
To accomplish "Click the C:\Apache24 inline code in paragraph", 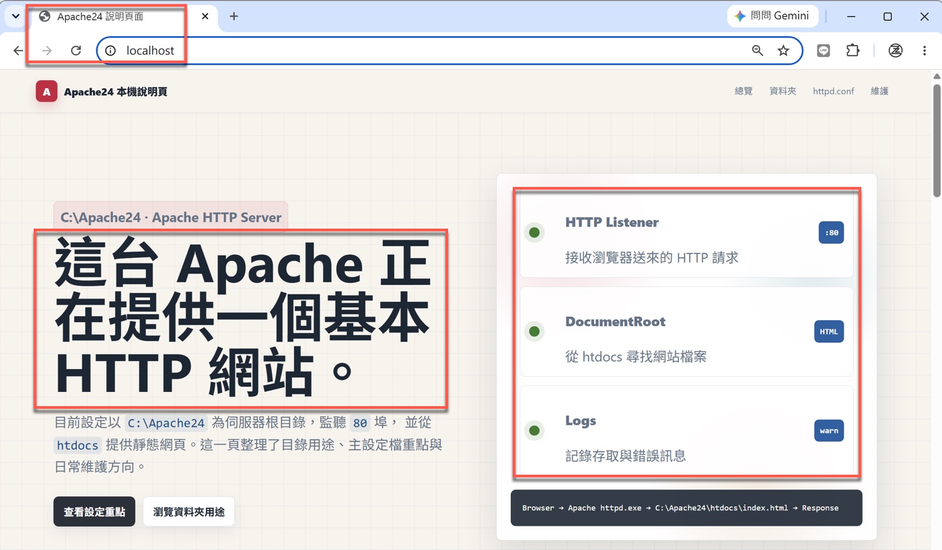I will (166, 423).
